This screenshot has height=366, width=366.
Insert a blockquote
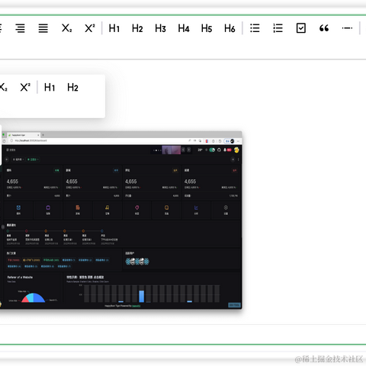coord(324,28)
